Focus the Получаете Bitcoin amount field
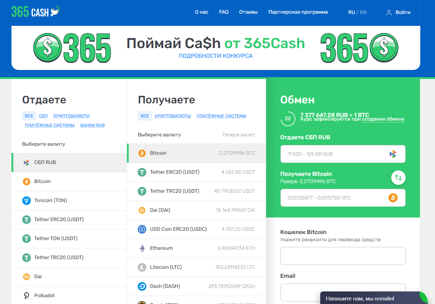This screenshot has height=304, width=435. click(x=343, y=198)
